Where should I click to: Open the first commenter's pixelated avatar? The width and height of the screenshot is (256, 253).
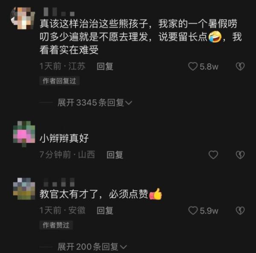(x=23, y=18)
